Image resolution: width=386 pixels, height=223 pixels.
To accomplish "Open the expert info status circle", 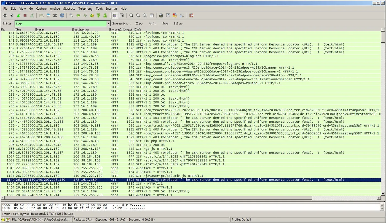I will click(x=3, y=220).
